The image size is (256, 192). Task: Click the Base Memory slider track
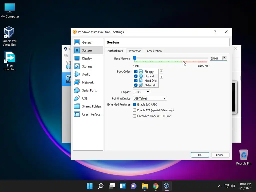[x=171, y=58]
